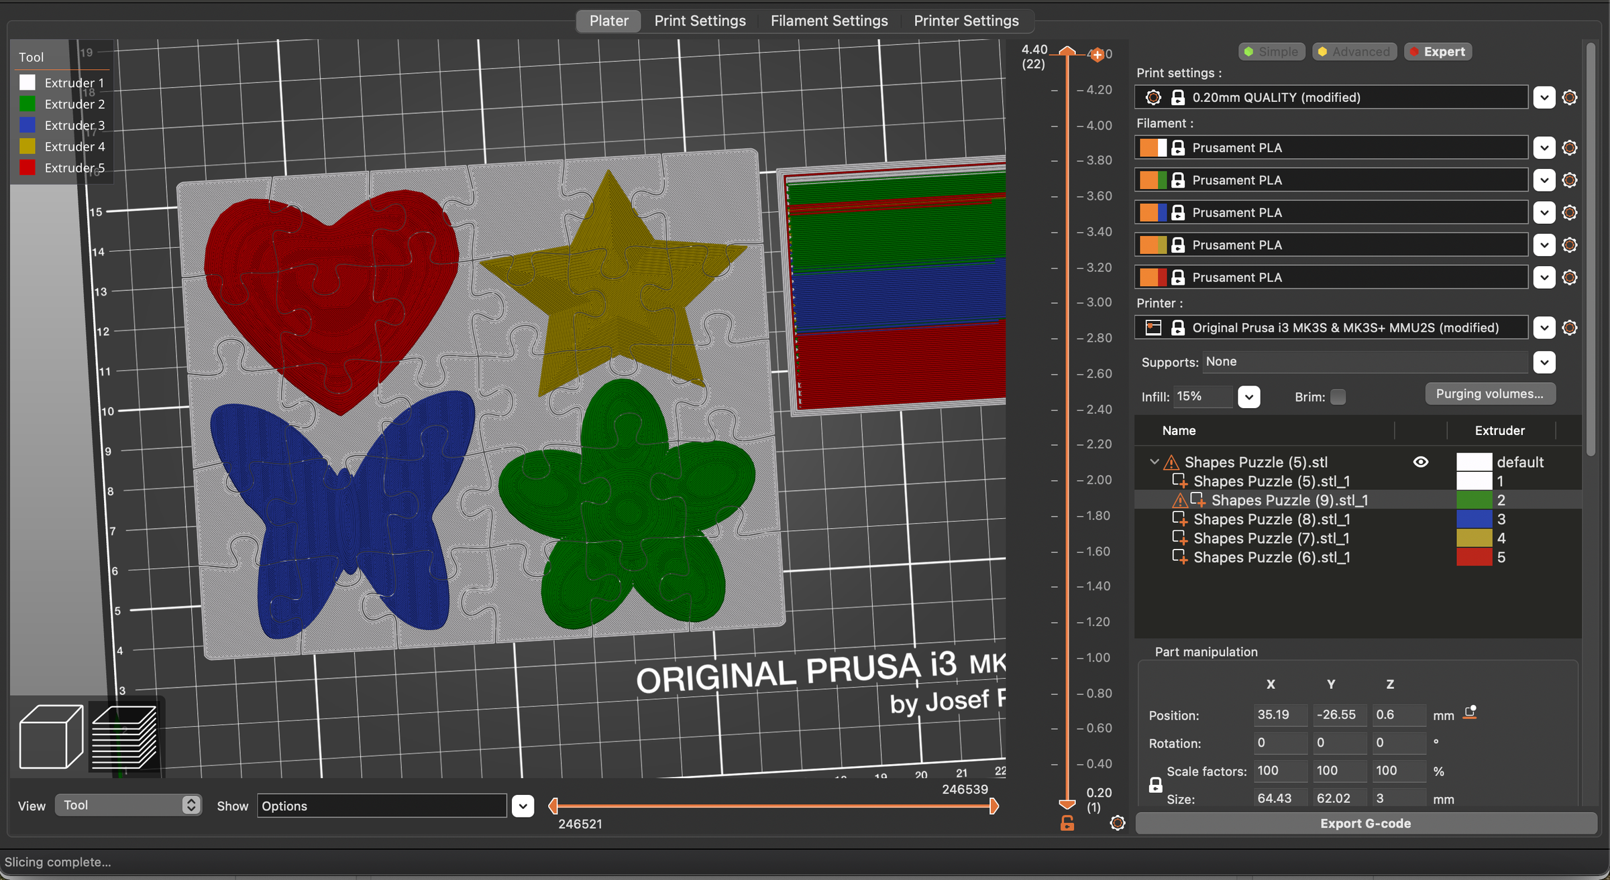The width and height of the screenshot is (1610, 880).
Task: Click the position reset icon
Action: [x=1470, y=712]
